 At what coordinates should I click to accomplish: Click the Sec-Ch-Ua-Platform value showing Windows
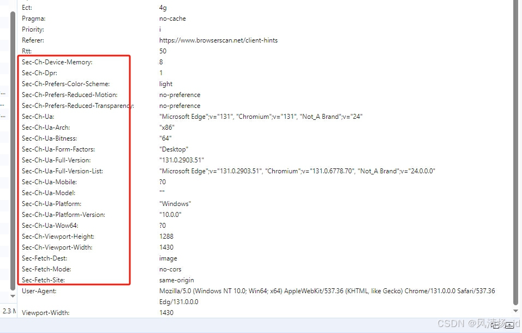pos(175,203)
